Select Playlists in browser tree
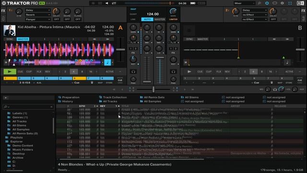Image resolution: width=307 pixels, height=173 pixels. [x=16, y=137]
